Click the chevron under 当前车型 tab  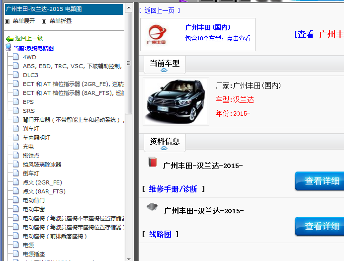click(x=164, y=70)
